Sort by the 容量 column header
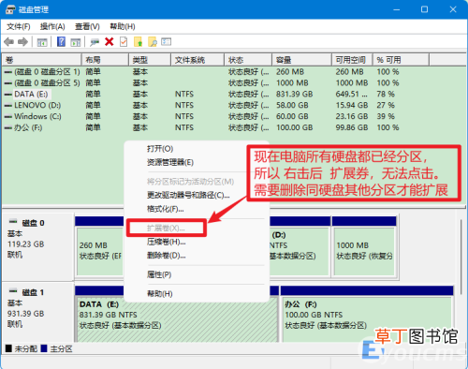Image resolution: width=468 pixels, height=369 pixels. click(302, 60)
